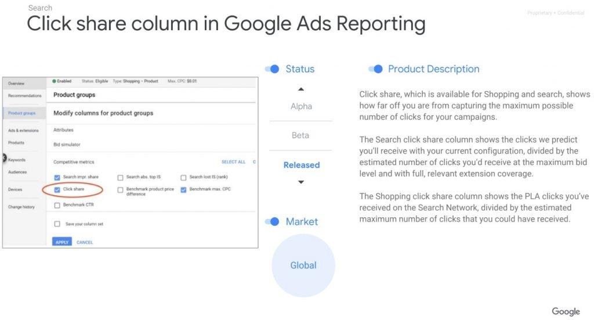The image size is (594, 320).
Task: Open Products in the sidebar
Action: (16, 142)
